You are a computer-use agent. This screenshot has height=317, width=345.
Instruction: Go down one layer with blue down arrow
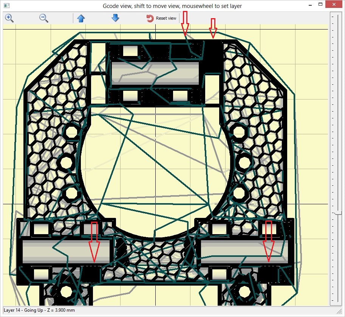coord(115,18)
